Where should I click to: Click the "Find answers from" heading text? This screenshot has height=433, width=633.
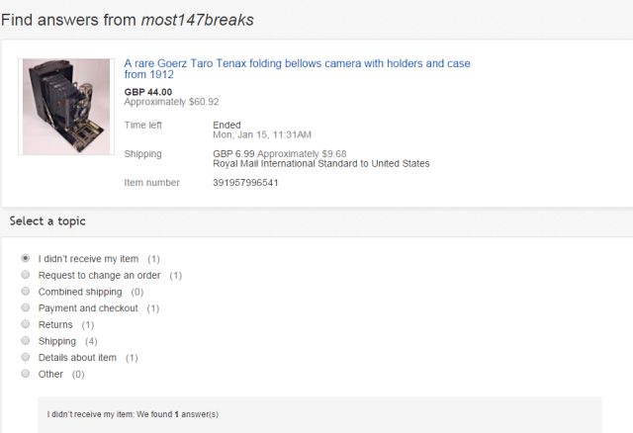pyautogui.click(x=71, y=19)
